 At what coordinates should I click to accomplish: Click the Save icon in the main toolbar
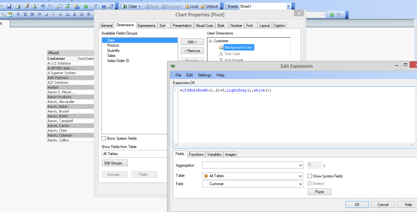point(9,6)
